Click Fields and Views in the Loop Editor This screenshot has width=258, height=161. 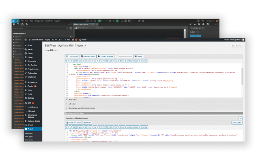click(88, 56)
